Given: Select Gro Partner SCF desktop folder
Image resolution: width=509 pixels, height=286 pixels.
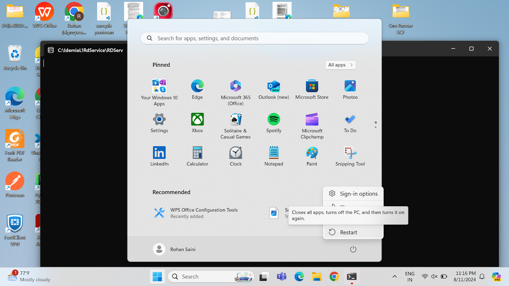Looking at the screenshot, I should pos(401,19).
